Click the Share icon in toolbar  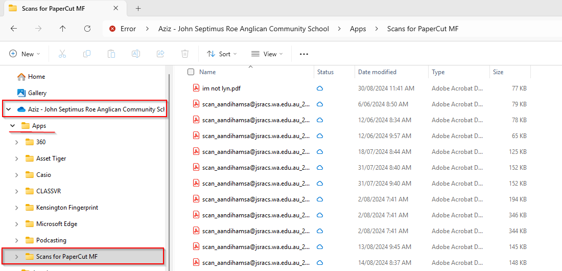click(x=160, y=54)
